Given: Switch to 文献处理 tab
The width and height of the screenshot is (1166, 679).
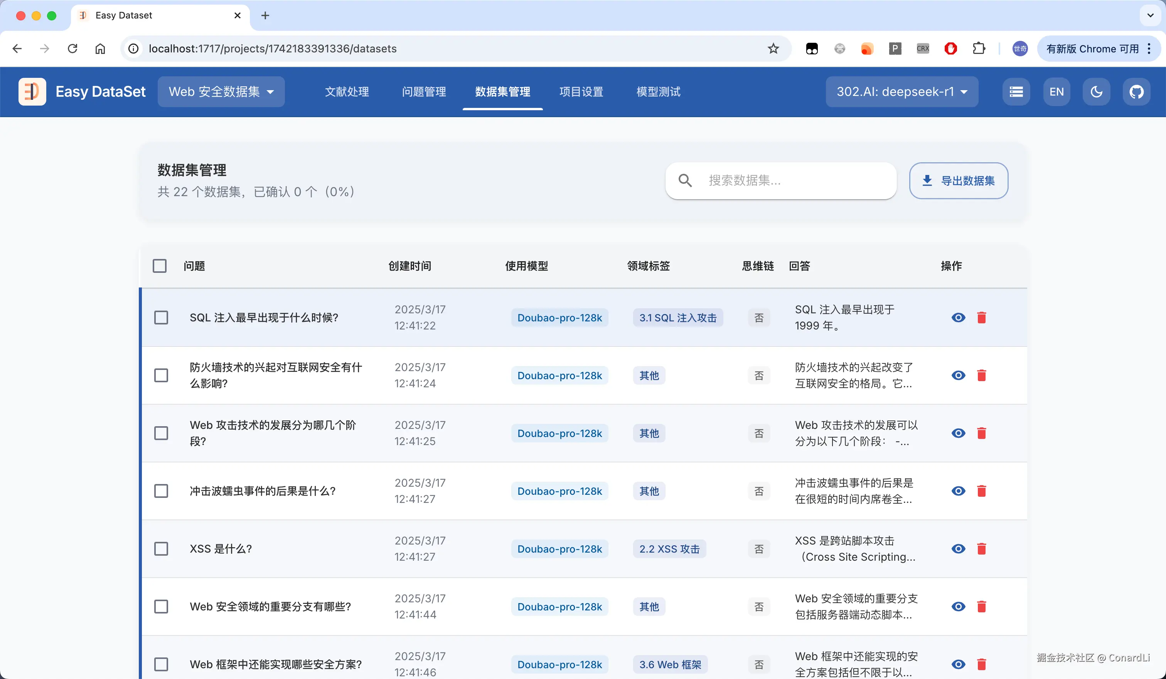Looking at the screenshot, I should click(347, 92).
